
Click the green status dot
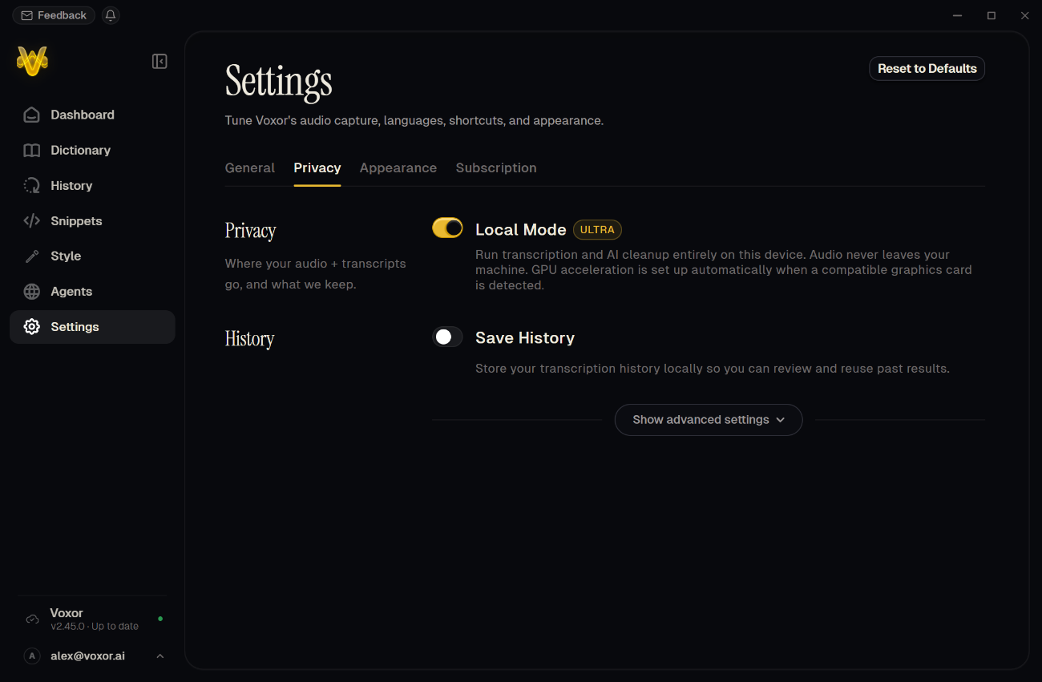point(160,619)
